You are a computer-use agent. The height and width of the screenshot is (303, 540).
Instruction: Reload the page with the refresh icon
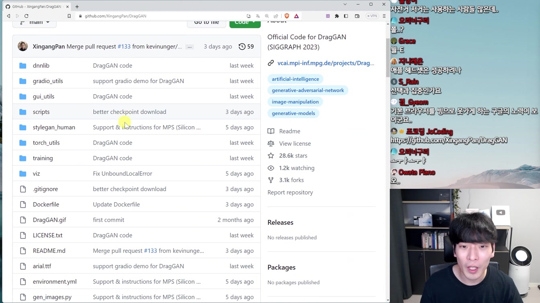click(x=27, y=16)
